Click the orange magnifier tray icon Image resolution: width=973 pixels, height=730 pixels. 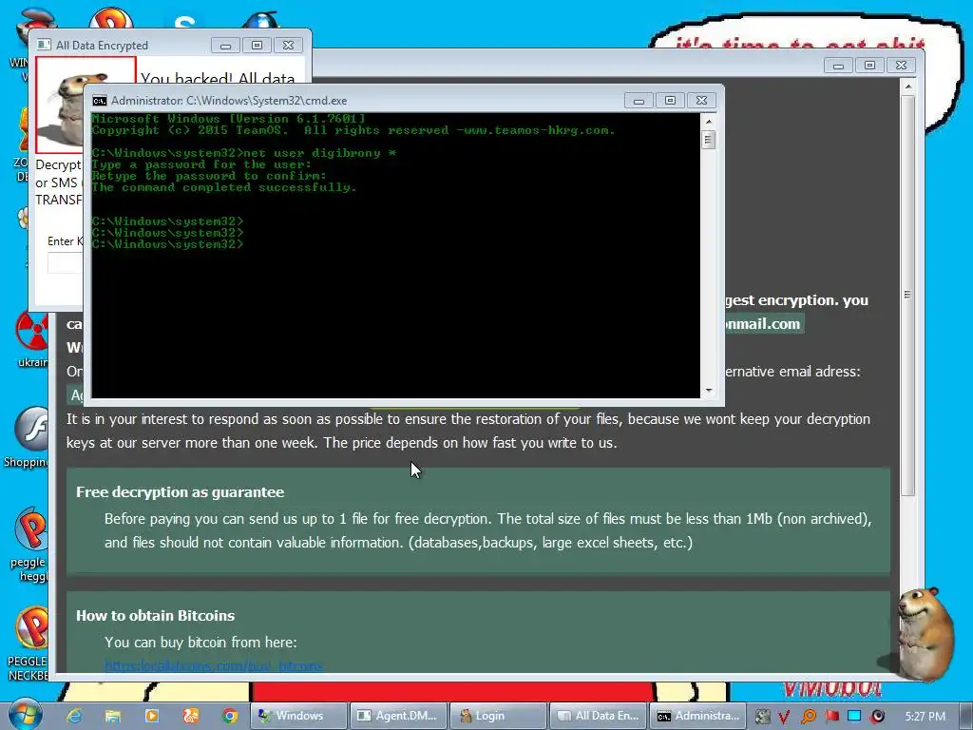coord(808,717)
